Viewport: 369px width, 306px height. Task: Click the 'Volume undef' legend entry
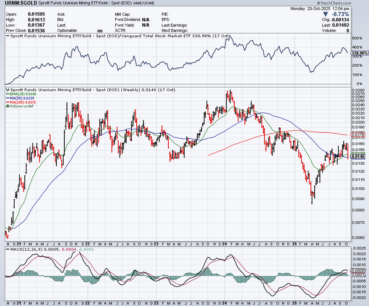(20, 106)
